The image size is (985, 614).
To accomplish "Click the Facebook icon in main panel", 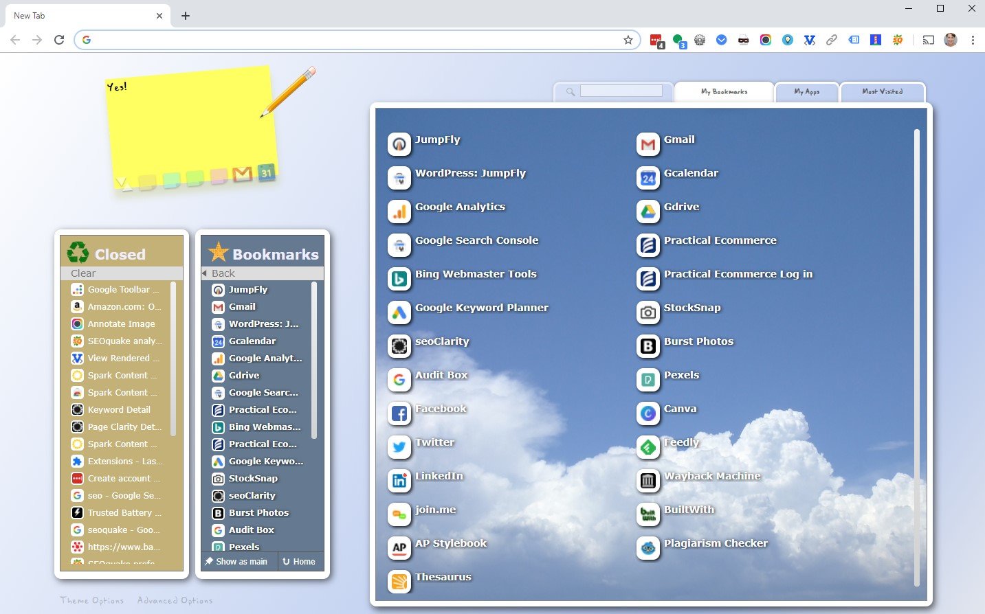I will click(399, 413).
